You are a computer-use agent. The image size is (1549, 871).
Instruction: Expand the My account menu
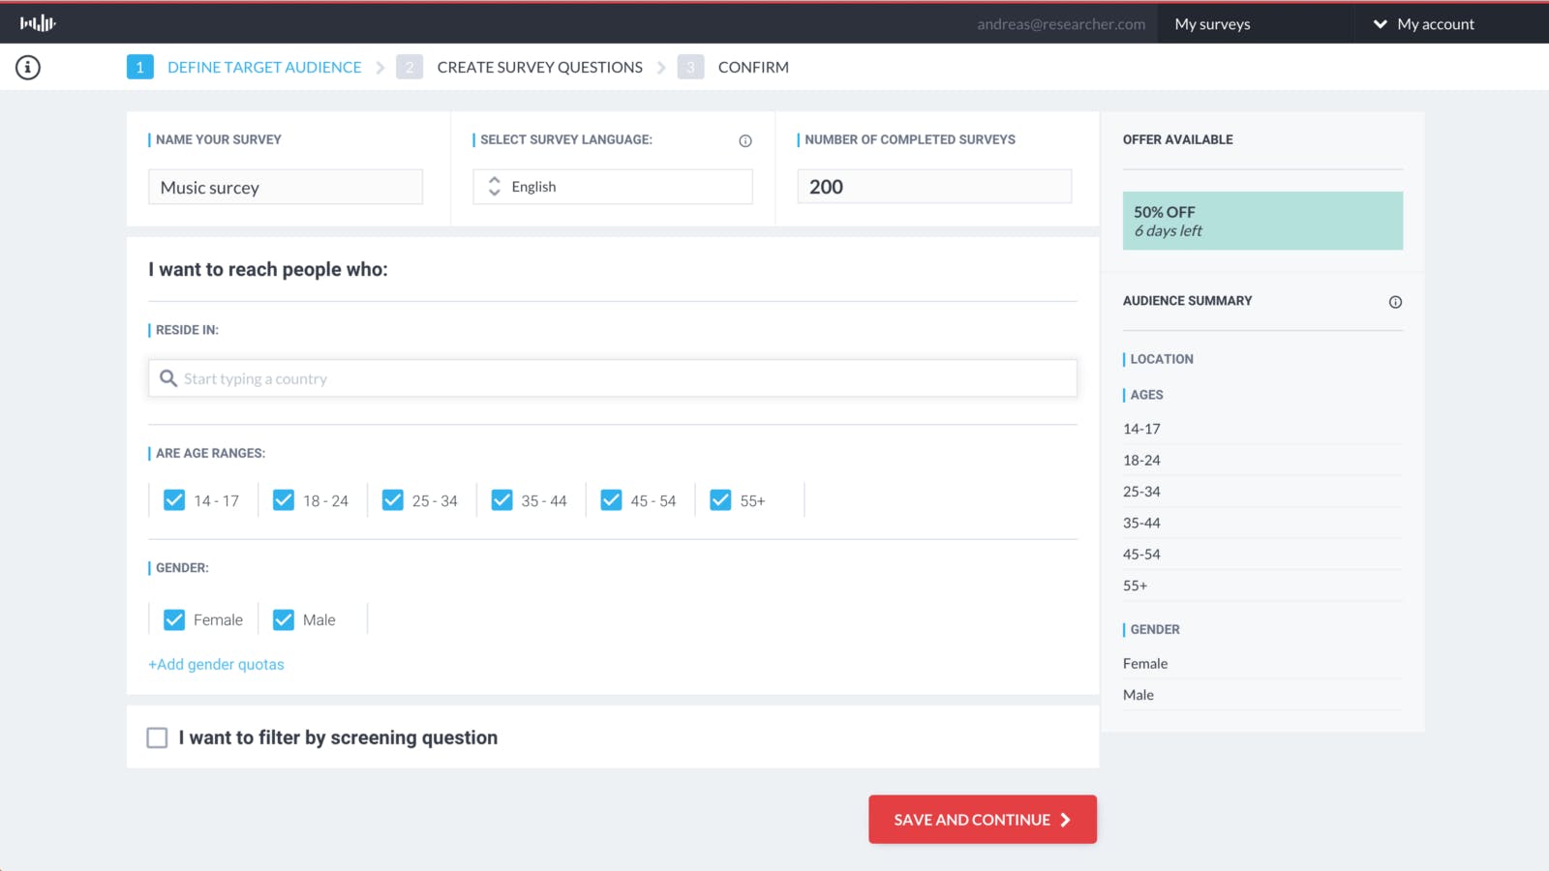tap(1424, 24)
